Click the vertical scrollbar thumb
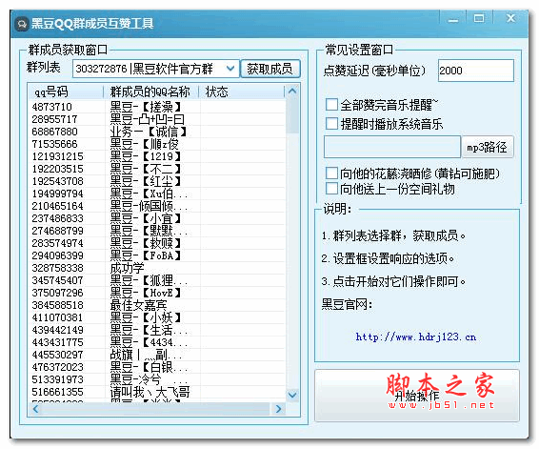539x449 pixels. pyautogui.click(x=292, y=115)
